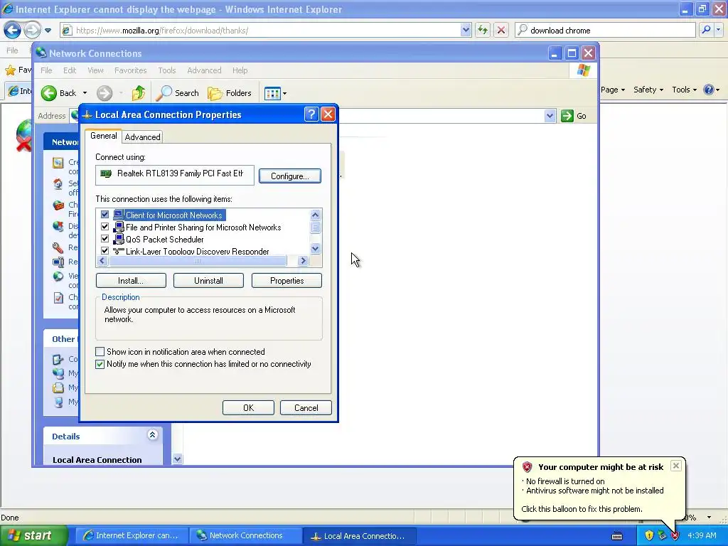This screenshot has height=546, width=728.
Task: Enable Show icon in notification area when connected
Action: point(100,351)
